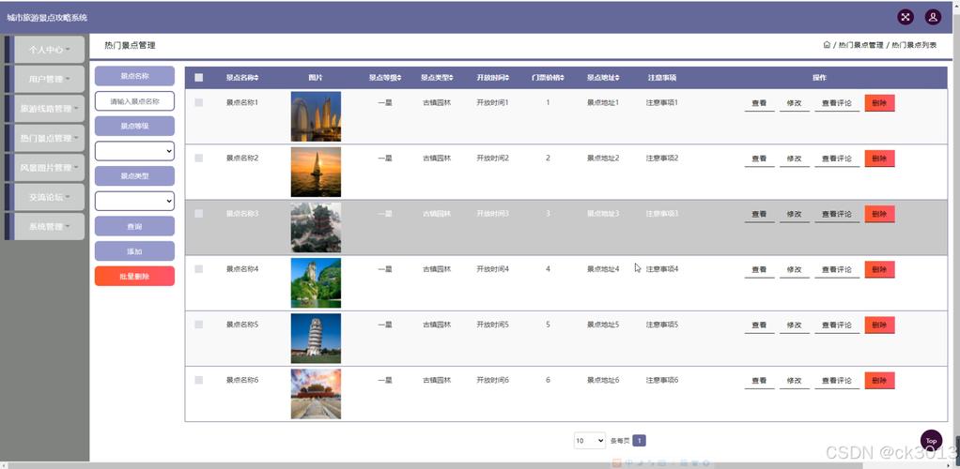The width and height of the screenshot is (960, 469).
Task: Click 删除 for 景点名称6
Action: (x=880, y=380)
